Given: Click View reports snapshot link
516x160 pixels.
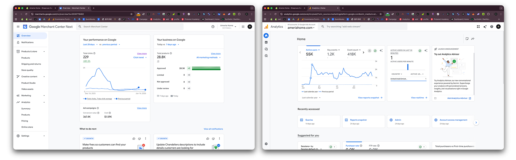Looking at the screenshot, I should click(x=370, y=98).
